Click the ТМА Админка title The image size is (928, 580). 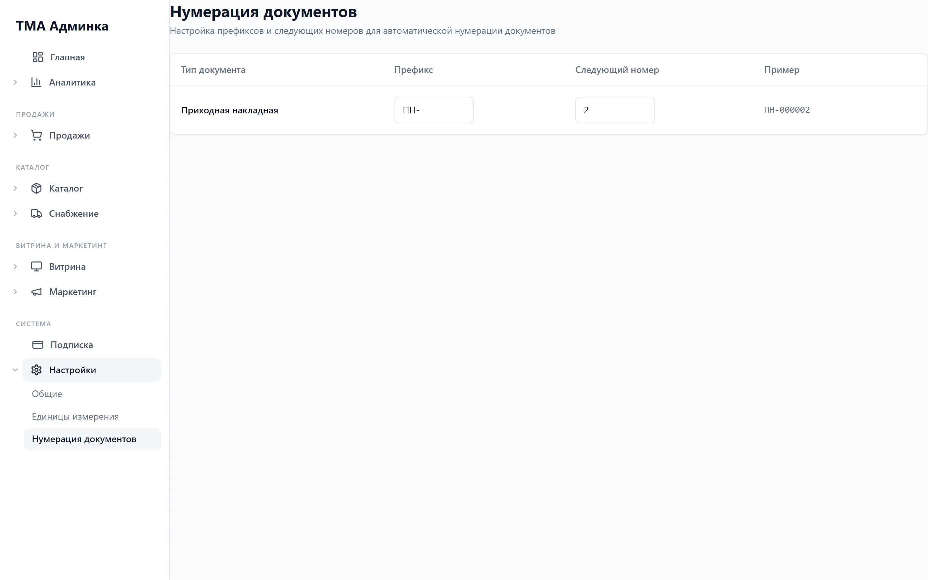click(62, 26)
